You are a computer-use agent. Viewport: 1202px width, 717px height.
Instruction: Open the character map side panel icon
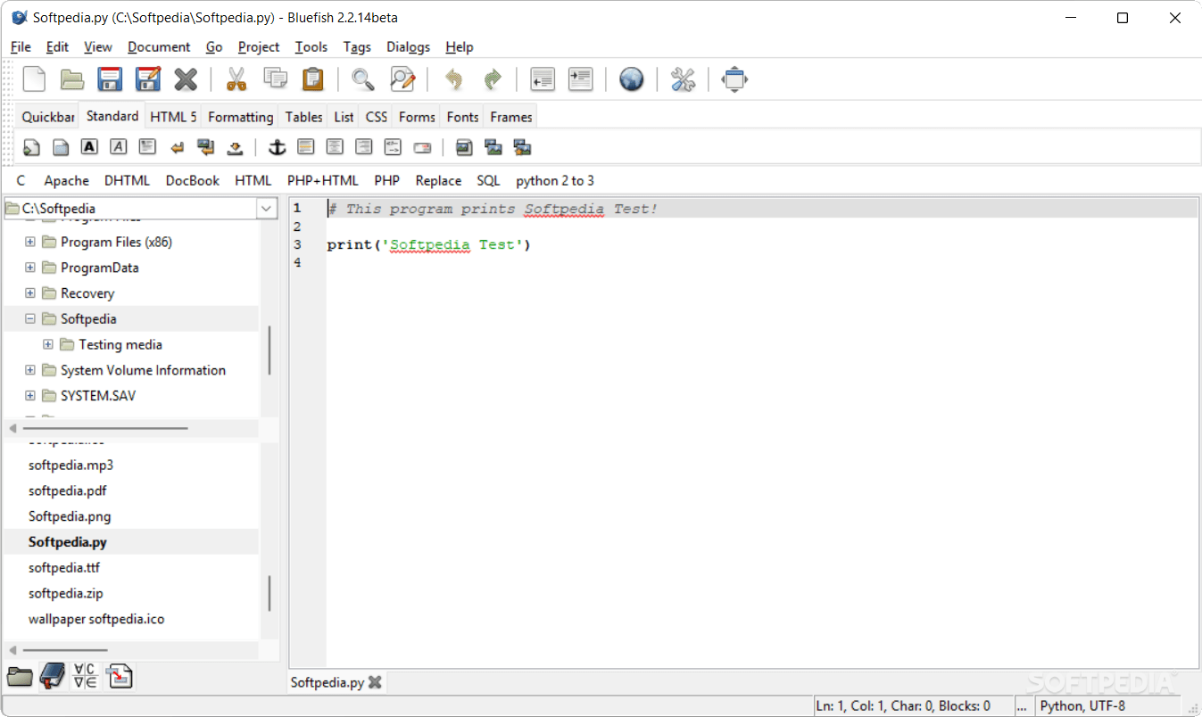click(x=85, y=676)
